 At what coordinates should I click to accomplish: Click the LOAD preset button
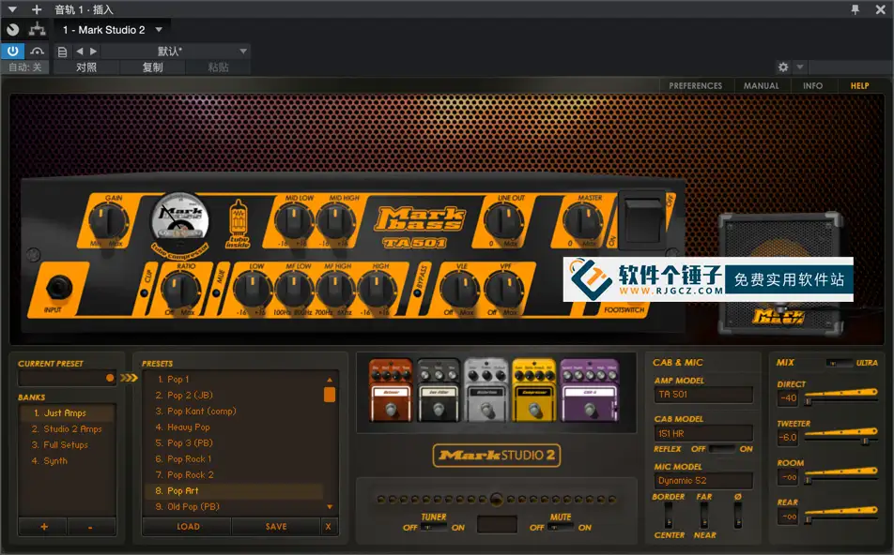click(186, 526)
